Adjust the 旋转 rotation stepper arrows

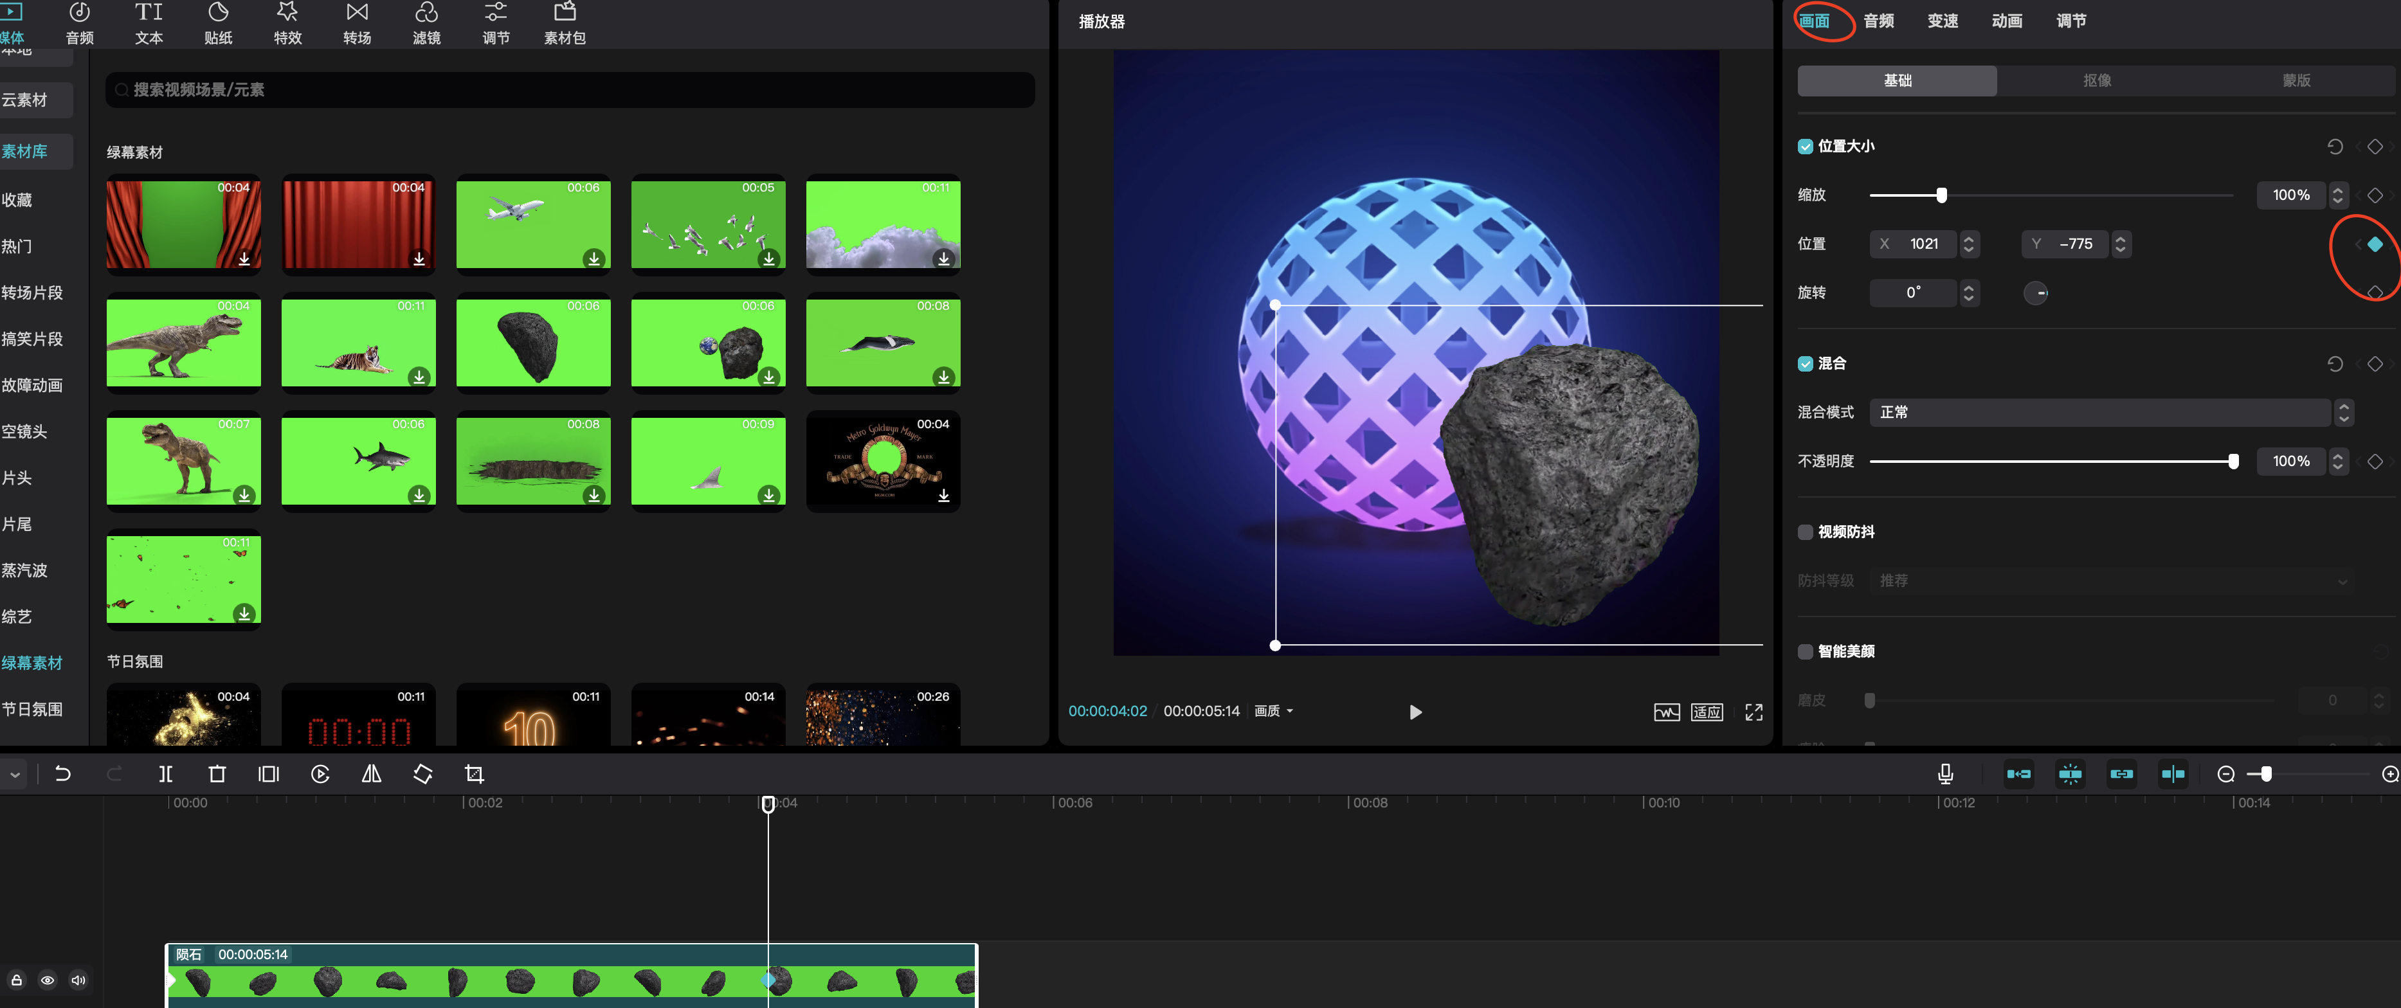(1968, 292)
